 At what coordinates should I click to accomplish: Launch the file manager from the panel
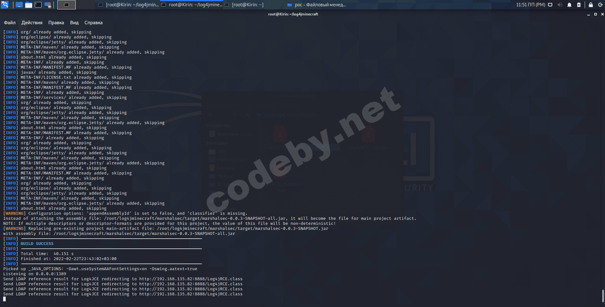click(29, 5)
